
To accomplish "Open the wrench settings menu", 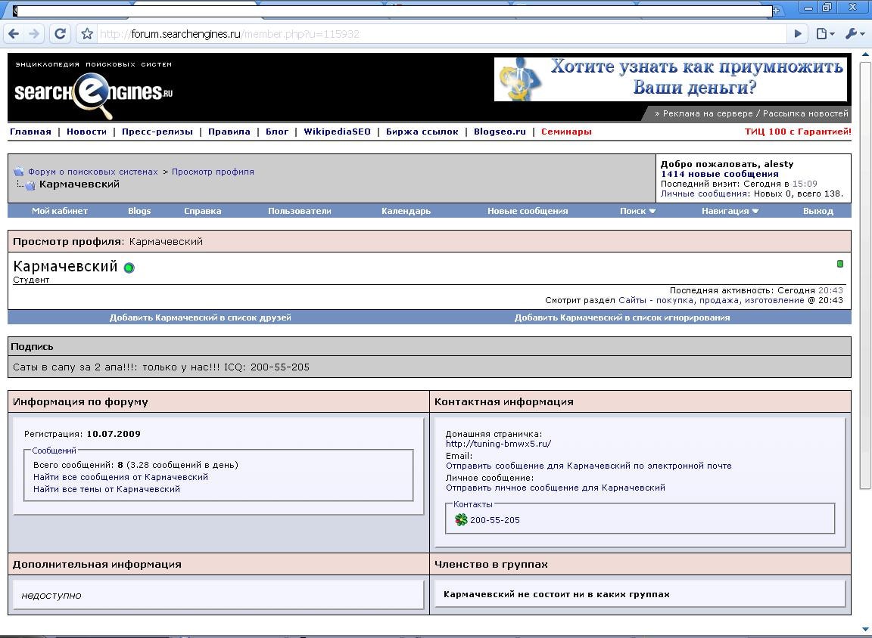I will click(854, 34).
